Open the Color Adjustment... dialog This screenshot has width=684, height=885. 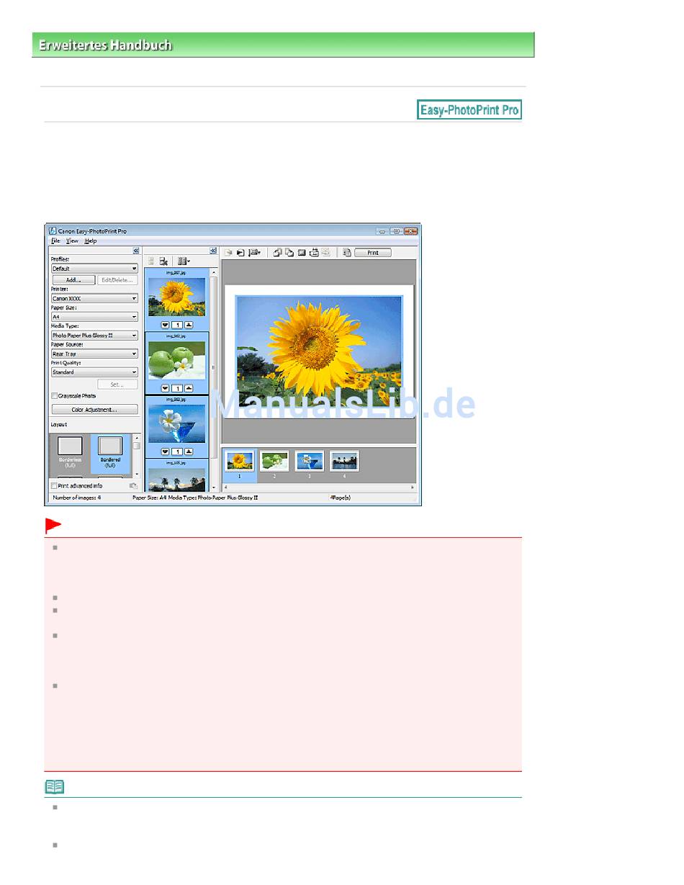(94, 410)
